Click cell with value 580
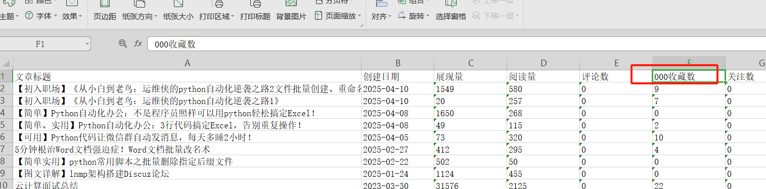Screen dimensions: 766x189 (544, 88)
